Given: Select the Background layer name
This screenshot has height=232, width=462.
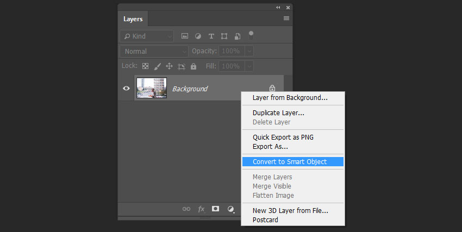Looking at the screenshot, I should tap(190, 89).
